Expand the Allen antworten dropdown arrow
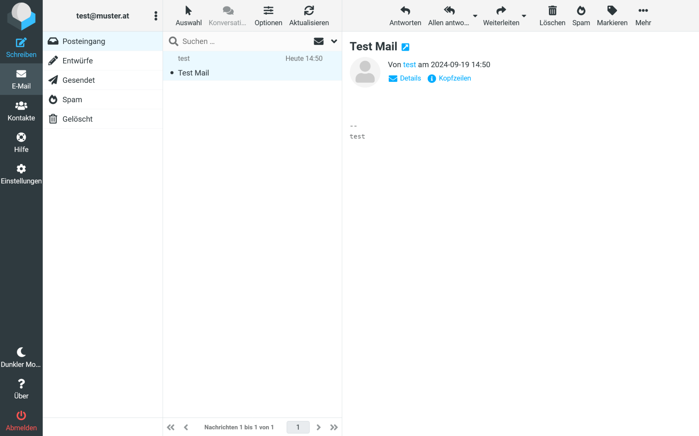The width and height of the screenshot is (699, 436). 475,16
